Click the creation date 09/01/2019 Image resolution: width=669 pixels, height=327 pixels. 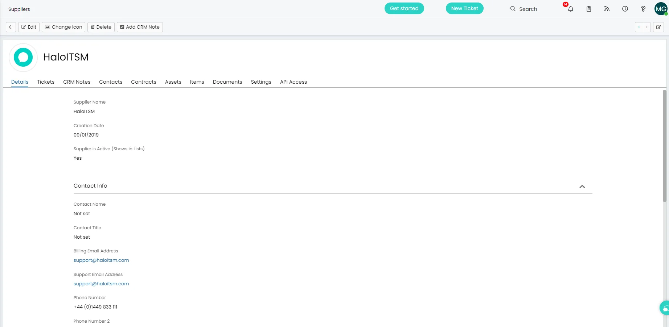click(86, 135)
